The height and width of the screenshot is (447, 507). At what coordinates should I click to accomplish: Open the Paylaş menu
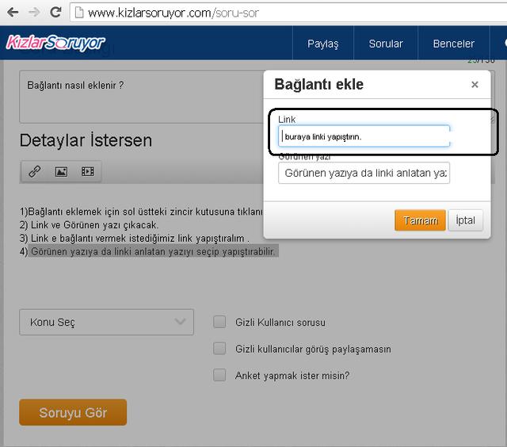(322, 44)
